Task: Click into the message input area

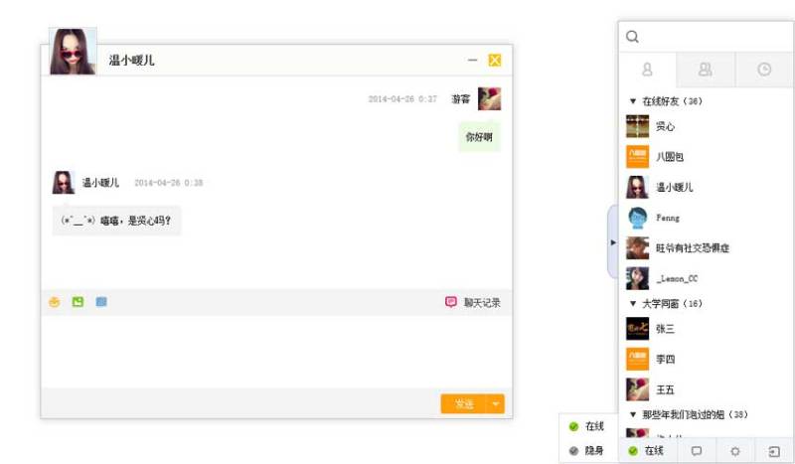Action: click(x=276, y=352)
